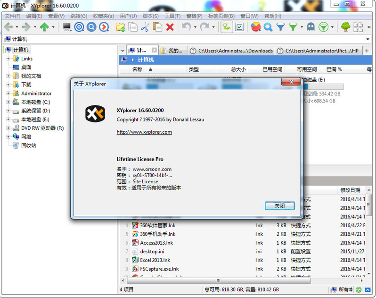
Task: Click the Undo arrow icon
Action: pyautogui.click(x=186, y=27)
